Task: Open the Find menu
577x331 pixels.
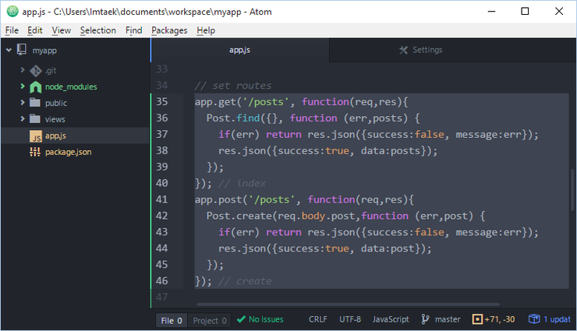Action: (x=133, y=30)
